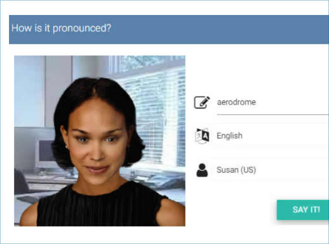The image size is (329, 244).
Task: Expand the language row right of English
Action: coord(285,136)
